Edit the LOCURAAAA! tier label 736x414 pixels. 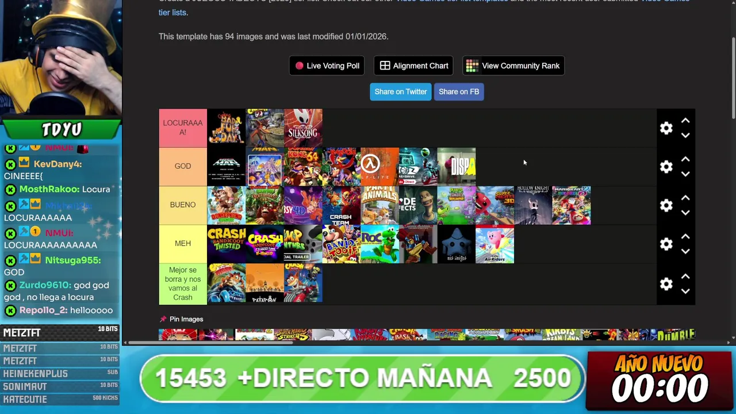[183, 128]
